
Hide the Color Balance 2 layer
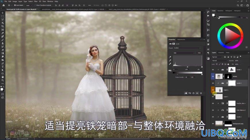click(x=213, y=110)
